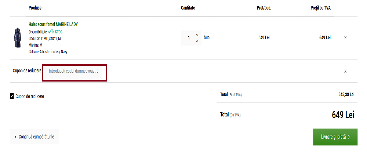Click the Produse column header
This screenshot has height=155, width=367.
pyautogui.click(x=35, y=8)
